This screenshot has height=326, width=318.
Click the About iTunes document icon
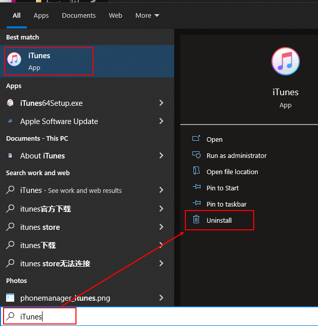tap(10, 155)
